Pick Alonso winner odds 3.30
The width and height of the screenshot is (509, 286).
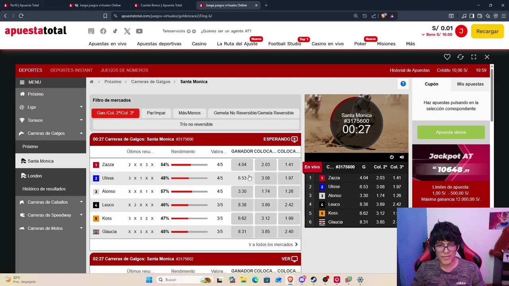(x=242, y=191)
